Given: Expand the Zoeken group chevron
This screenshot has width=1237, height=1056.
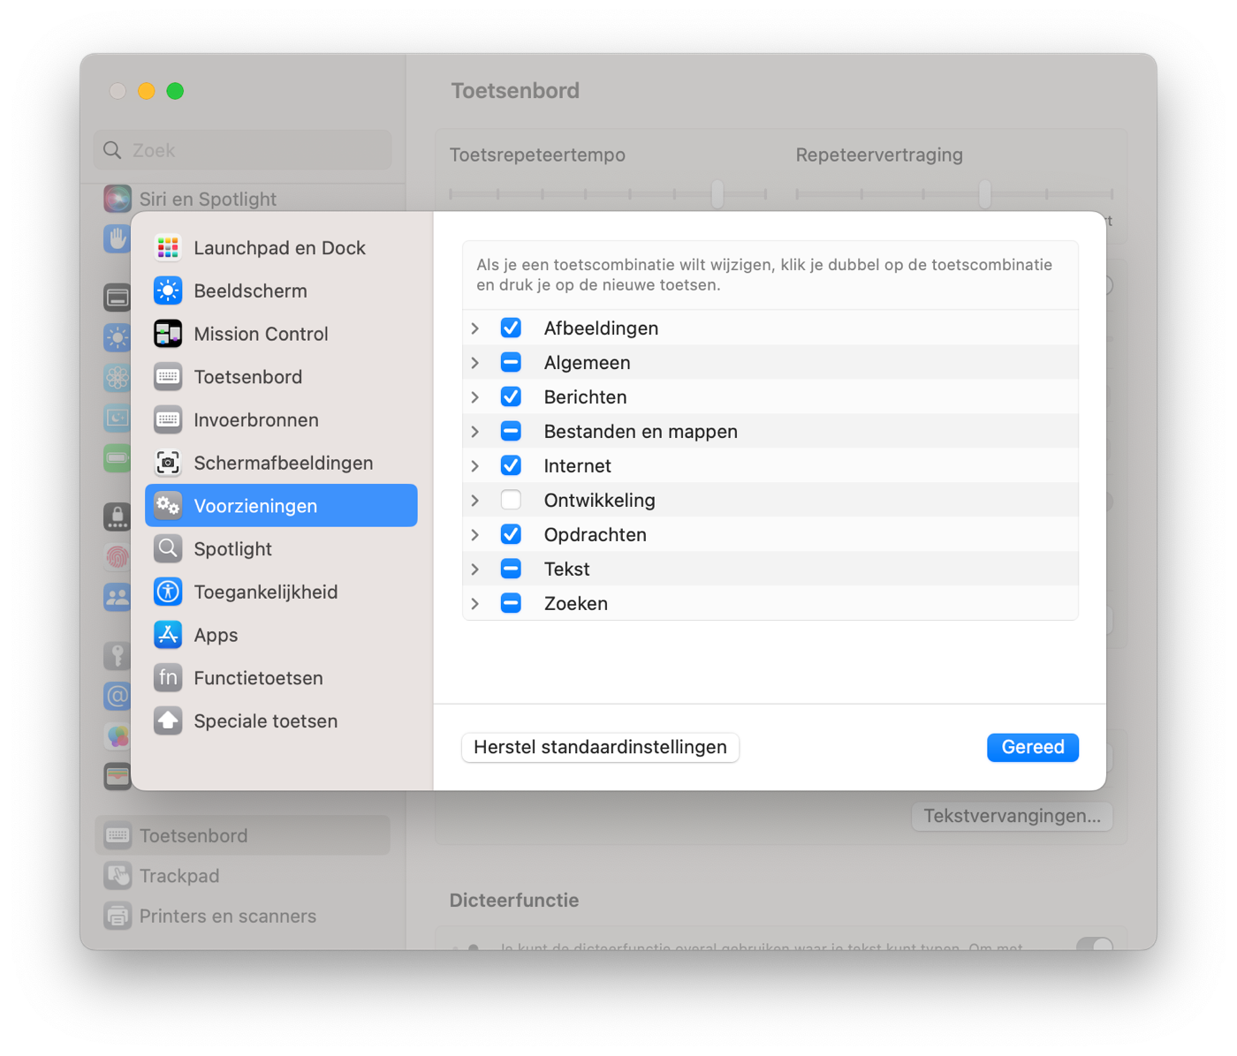Looking at the screenshot, I should 475,604.
